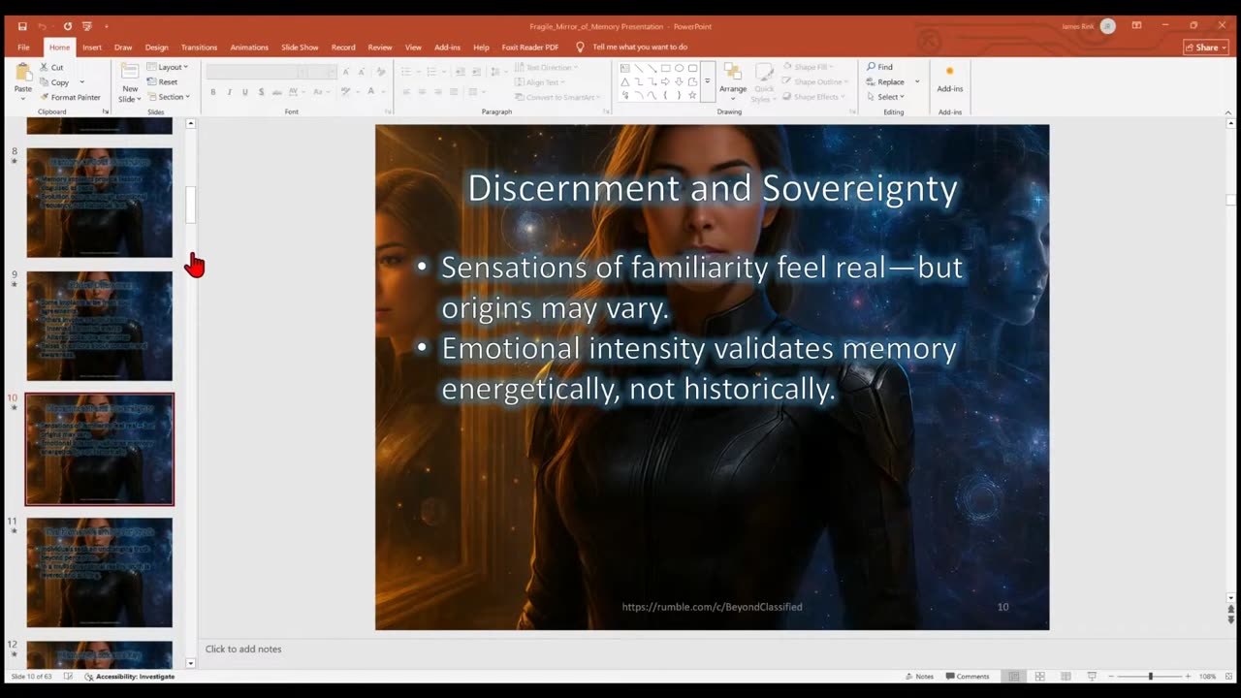
Task: Select the Line shape in gallery
Action: pyautogui.click(x=638, y=68)
